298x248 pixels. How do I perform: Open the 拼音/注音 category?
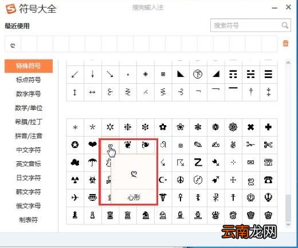29,136
